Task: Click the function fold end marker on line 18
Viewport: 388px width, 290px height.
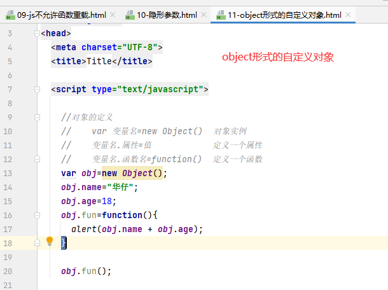Action: (x=37, y=243)
